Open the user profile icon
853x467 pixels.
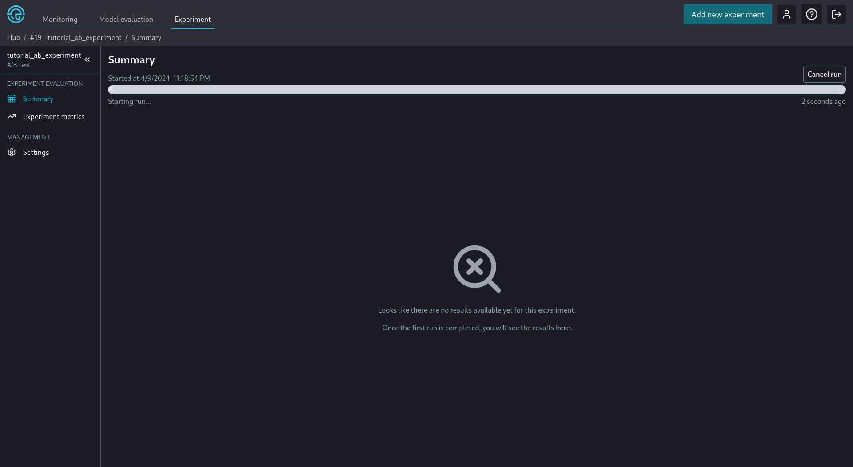(786, 14)
